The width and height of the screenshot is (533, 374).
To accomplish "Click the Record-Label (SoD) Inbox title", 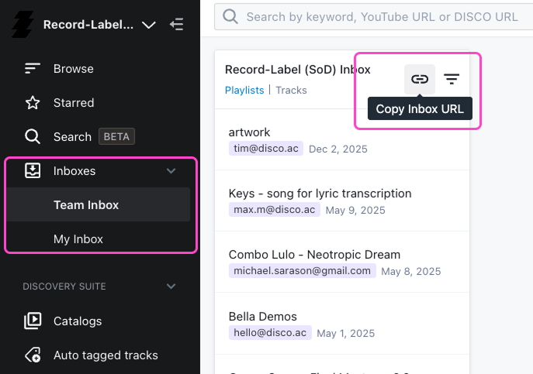I will tap(297, 70).
